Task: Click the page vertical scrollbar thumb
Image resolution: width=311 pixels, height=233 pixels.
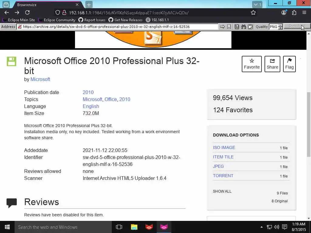Action: (x=309, y=124)
